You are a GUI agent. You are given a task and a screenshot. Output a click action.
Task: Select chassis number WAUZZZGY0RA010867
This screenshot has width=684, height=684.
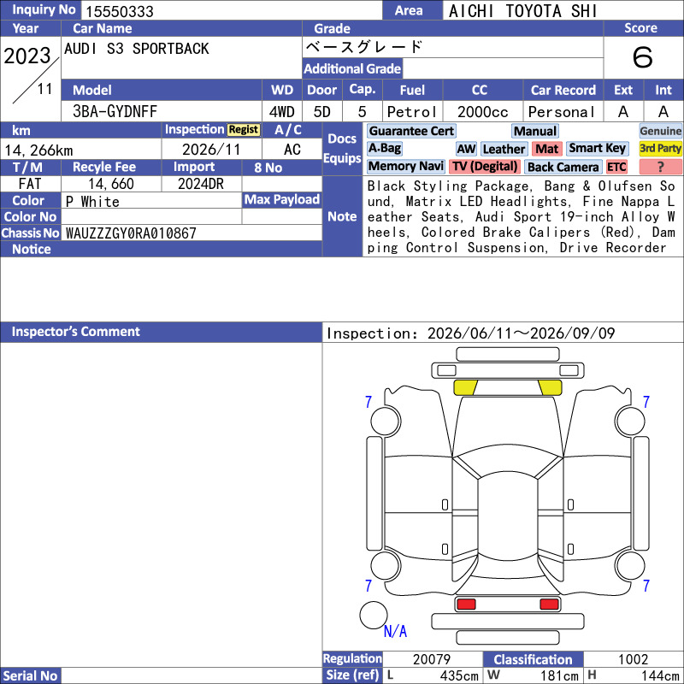(131, 233)
